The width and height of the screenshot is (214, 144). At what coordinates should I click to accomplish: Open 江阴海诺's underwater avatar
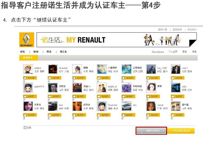point(127,69)
